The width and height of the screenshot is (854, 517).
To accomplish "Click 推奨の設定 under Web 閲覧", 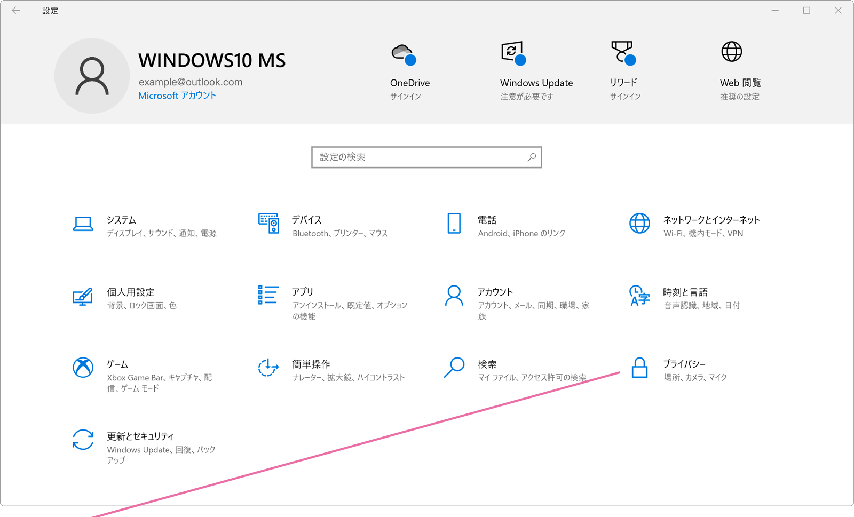I will [x=740, y=97].
